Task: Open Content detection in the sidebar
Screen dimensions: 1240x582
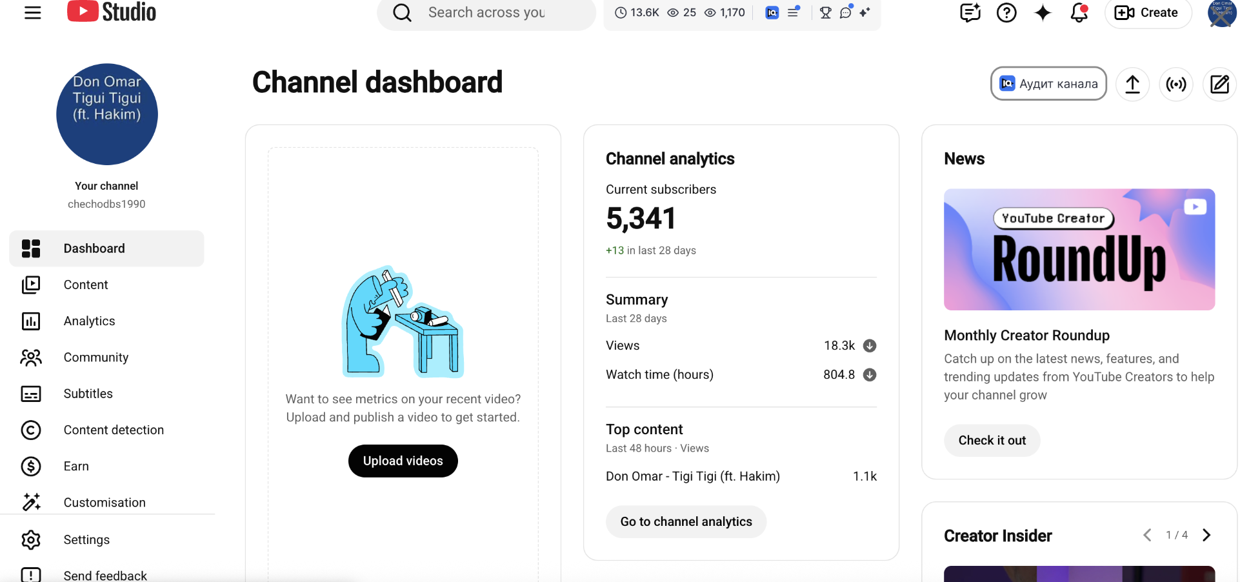Action: click(x=106, y=430)
